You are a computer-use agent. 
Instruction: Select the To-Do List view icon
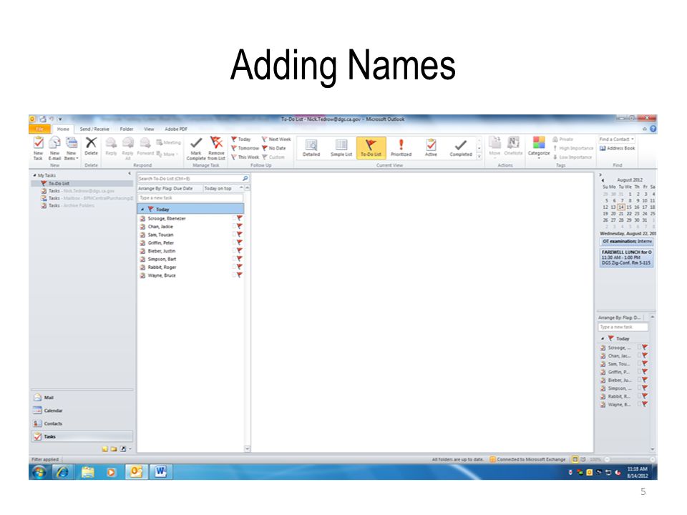coord(371,147)
